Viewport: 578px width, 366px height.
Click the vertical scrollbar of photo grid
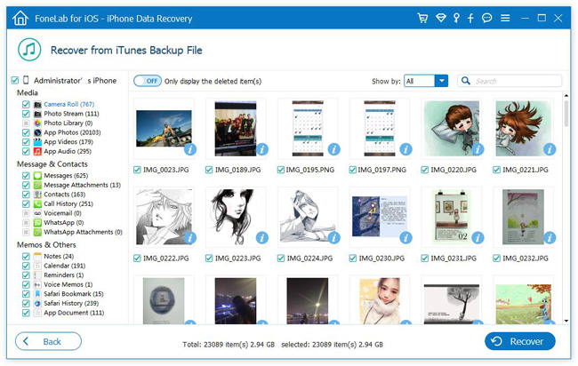(x=566, y=115)
